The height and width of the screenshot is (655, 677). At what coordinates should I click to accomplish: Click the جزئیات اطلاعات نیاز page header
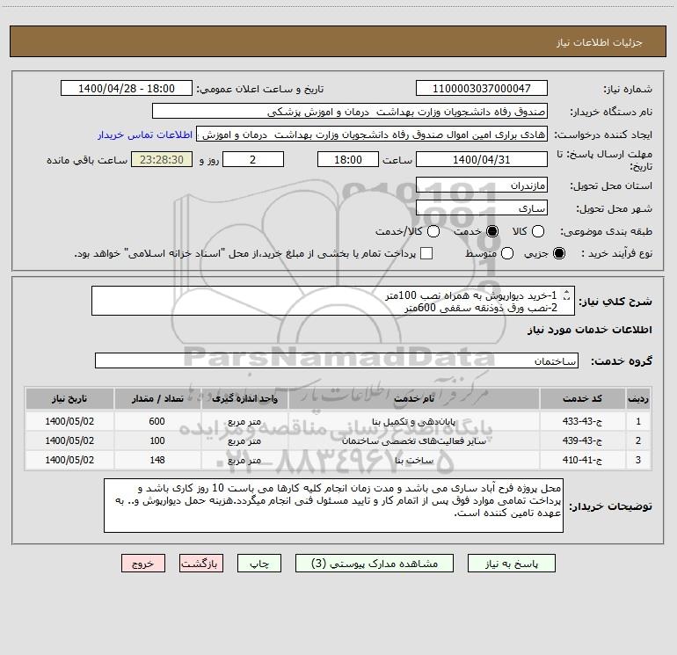point(600,42)
